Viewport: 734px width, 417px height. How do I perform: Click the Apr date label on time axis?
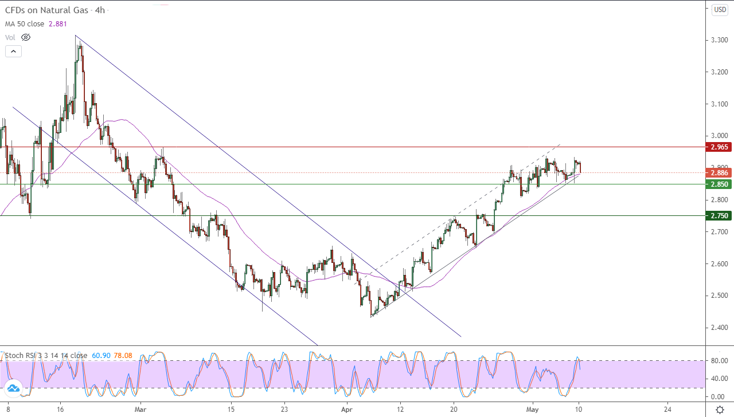pyautogui.click(x=348, y=410)
